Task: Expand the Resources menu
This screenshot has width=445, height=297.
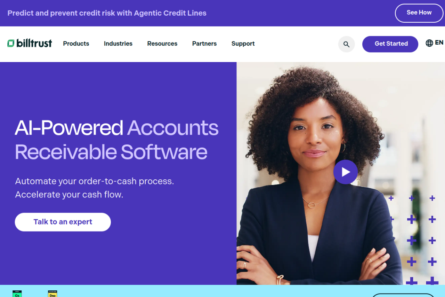Action: tap(162, 44)
